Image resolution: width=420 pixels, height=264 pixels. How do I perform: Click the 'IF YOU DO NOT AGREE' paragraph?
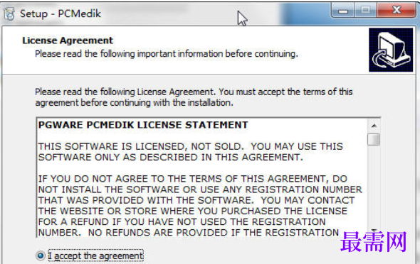[200, 206]
